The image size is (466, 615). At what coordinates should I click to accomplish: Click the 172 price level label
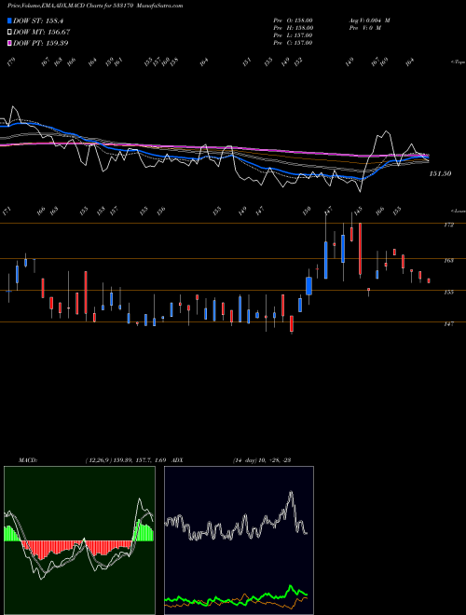(448, 225)
